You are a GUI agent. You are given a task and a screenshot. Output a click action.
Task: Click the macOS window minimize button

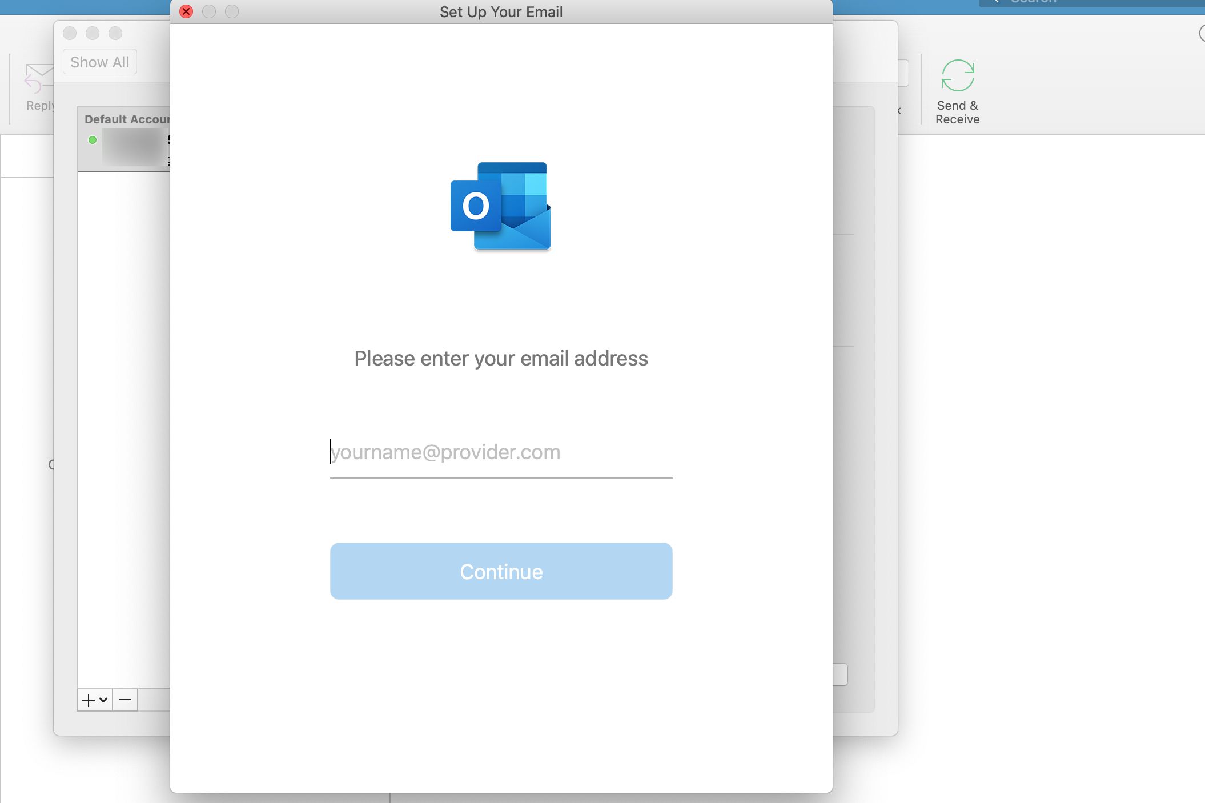click(209, 11)
